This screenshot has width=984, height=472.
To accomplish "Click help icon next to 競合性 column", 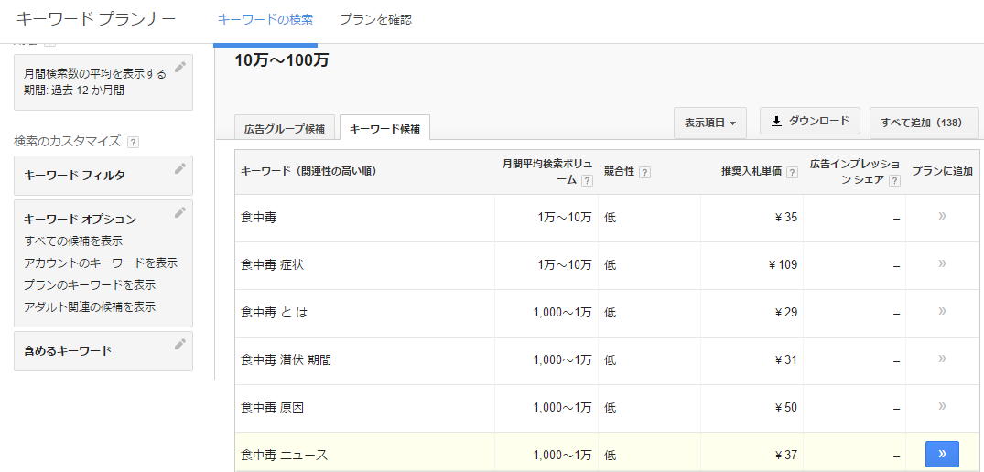I will [644, 172].
